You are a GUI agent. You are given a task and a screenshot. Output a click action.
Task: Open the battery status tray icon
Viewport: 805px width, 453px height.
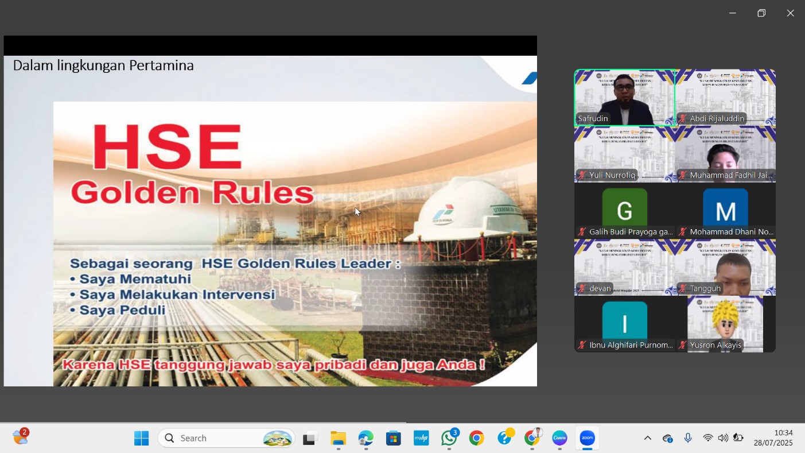pyautogui.click(x=738, y=438)
